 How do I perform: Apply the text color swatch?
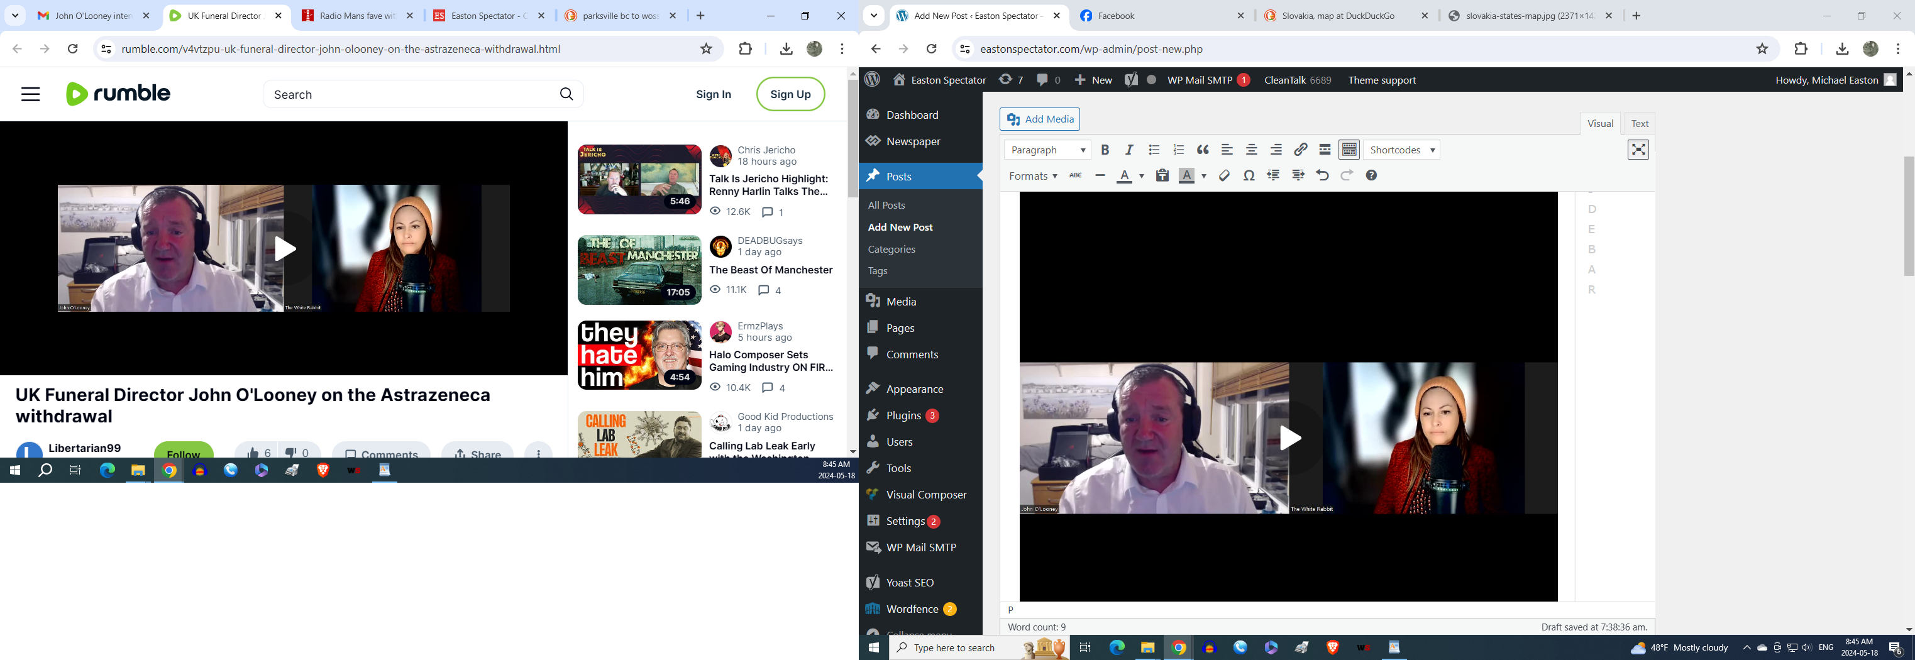(1124, 176)
